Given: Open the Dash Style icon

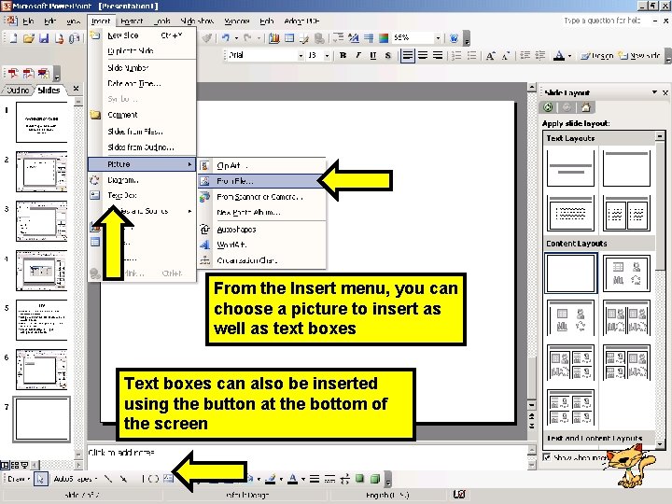Looking at the screenshot, I should pyautogui.click(x=329, y=479).
